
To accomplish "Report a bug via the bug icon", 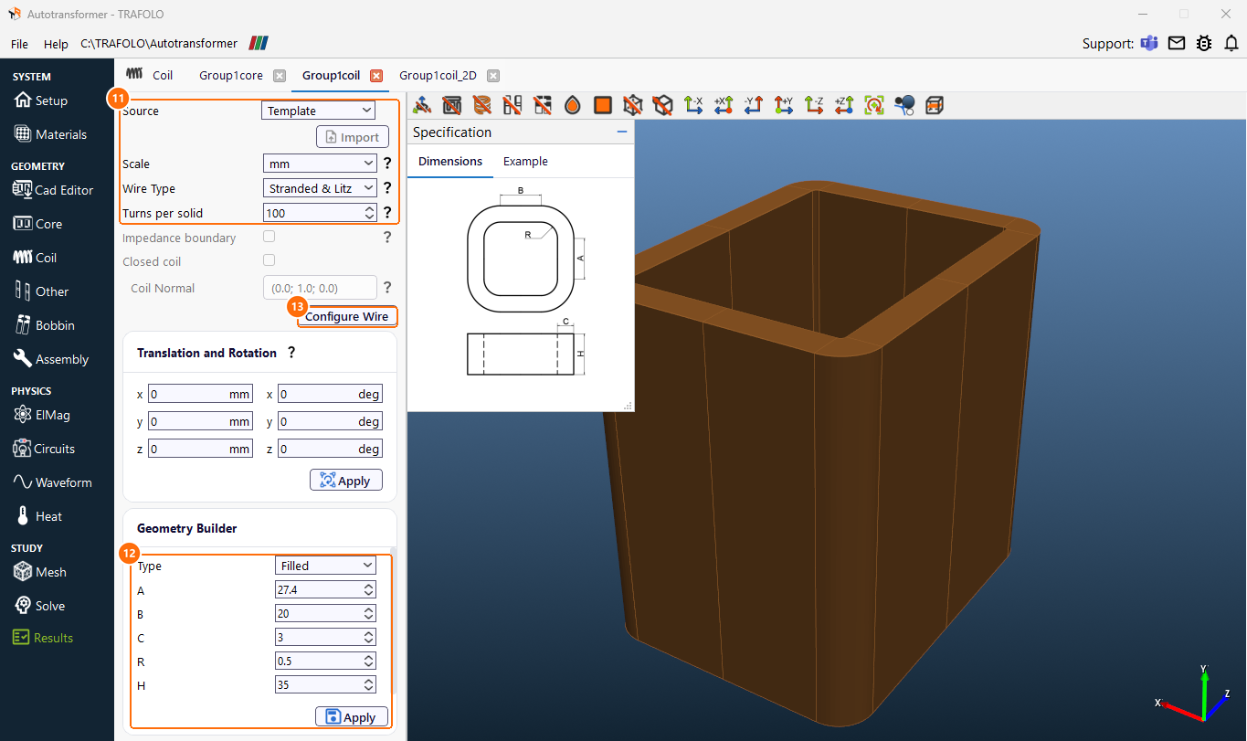I will 1204,43.
